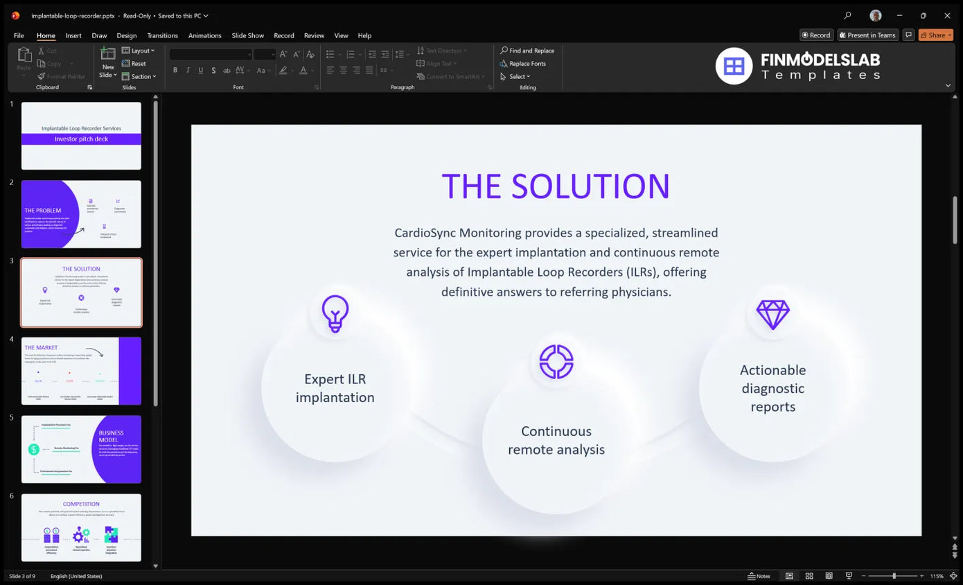Click the user account avatar
This screenshot has height=585, width=963.
(876, 15)
